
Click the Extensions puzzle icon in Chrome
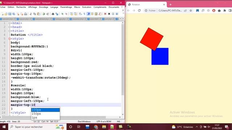[x=225, y=10]
